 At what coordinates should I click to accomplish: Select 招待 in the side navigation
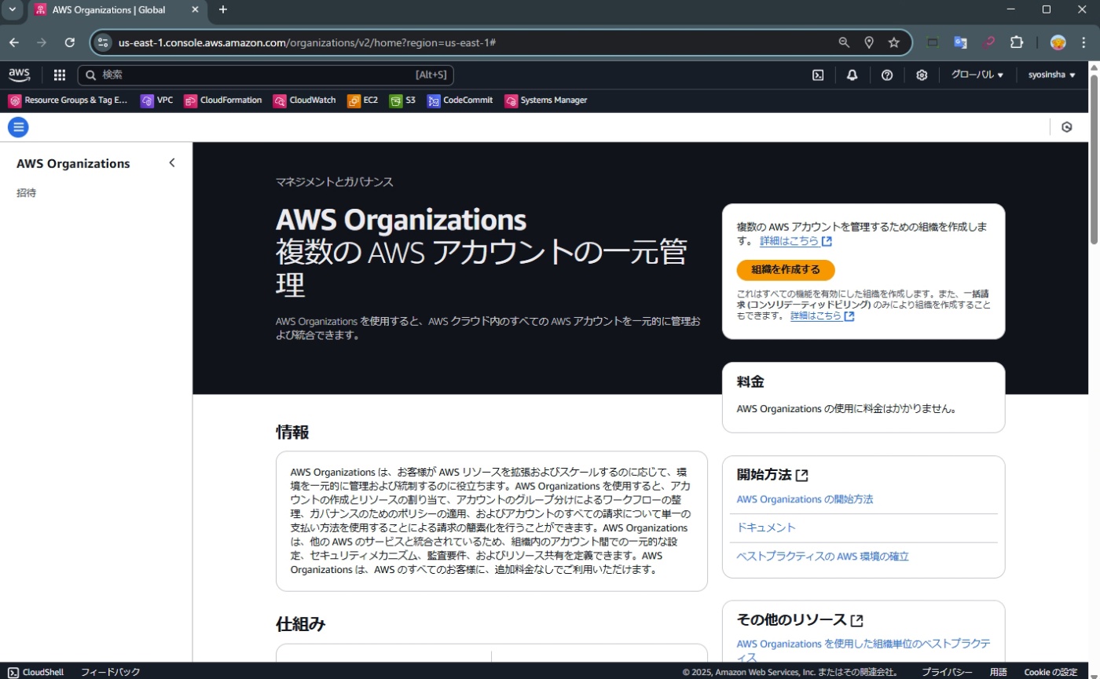[26, 193]
